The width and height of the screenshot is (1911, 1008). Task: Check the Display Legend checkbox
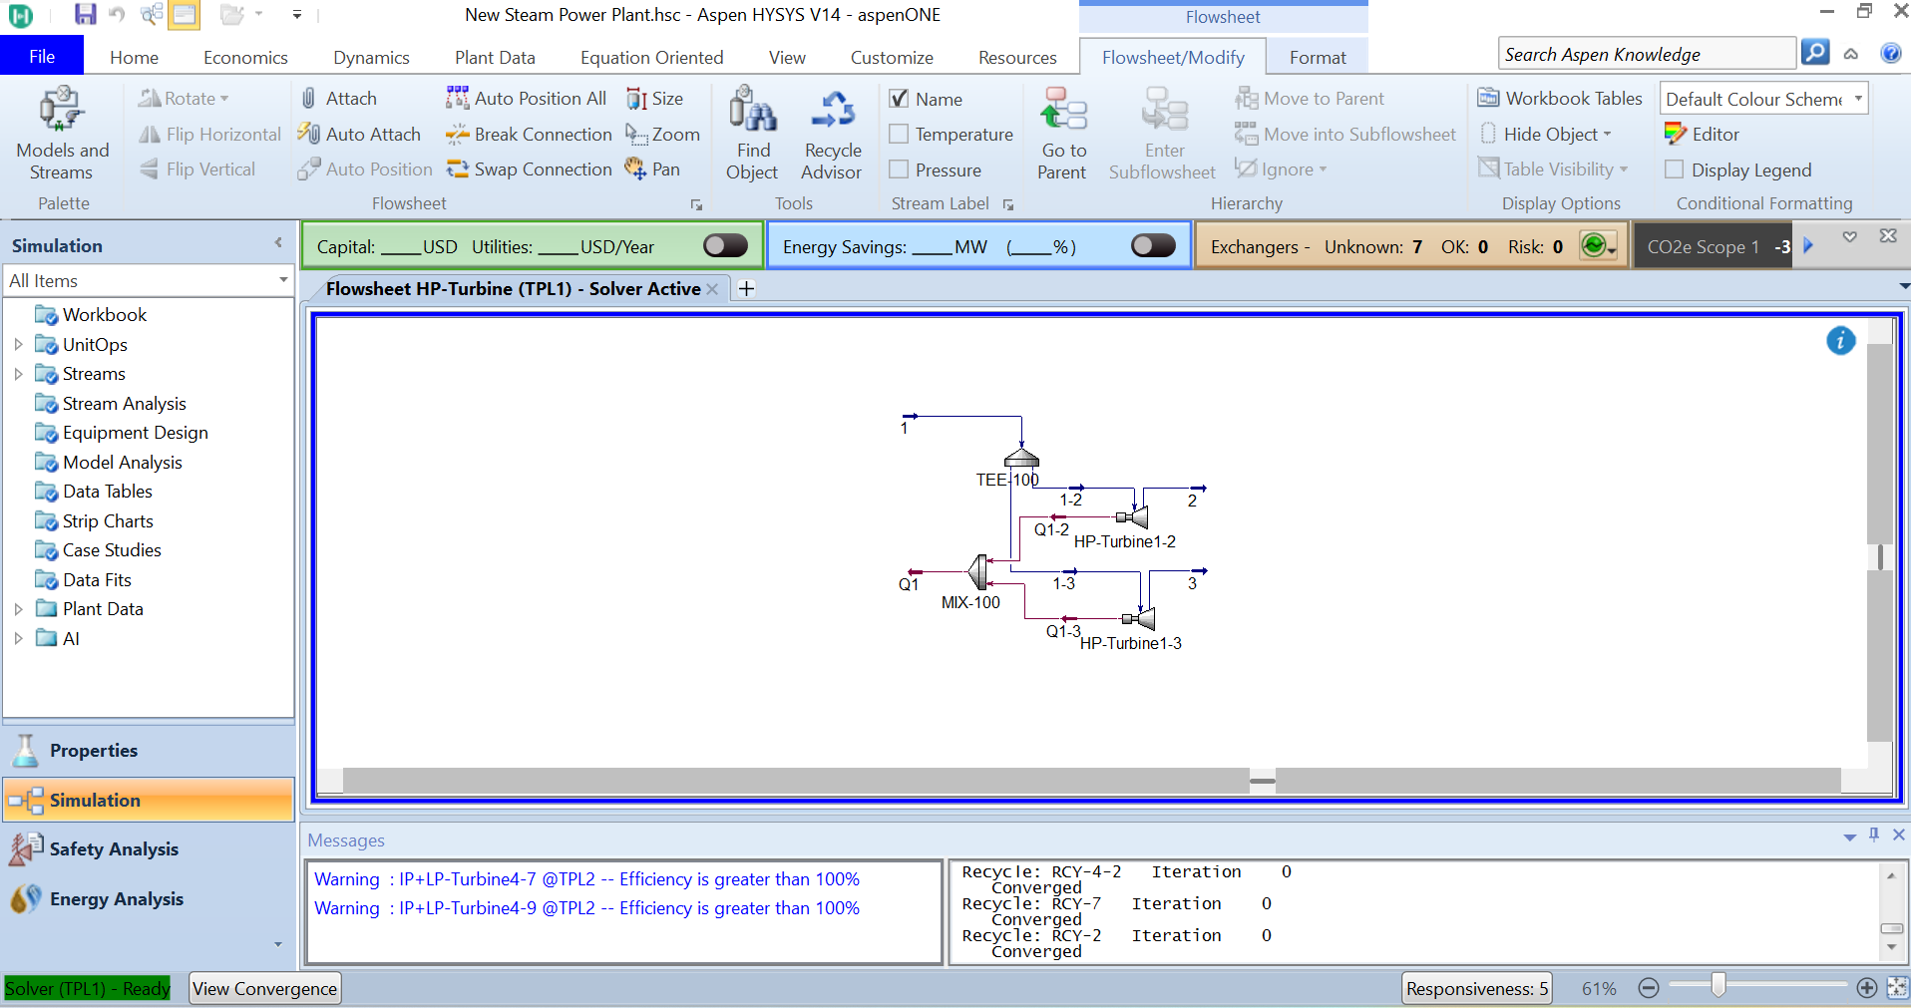click(1675, 170)
